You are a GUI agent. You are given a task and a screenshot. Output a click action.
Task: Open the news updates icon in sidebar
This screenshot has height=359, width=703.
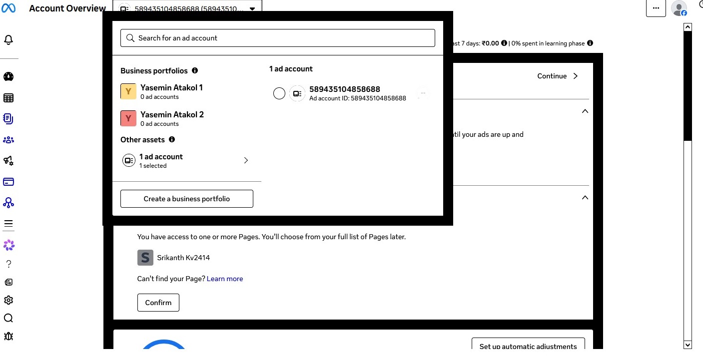coord(8,282)
